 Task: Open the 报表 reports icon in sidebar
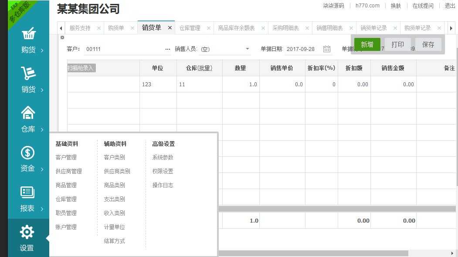pos(28,192)
